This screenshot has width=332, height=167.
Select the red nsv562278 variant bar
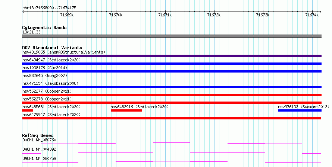172,103
